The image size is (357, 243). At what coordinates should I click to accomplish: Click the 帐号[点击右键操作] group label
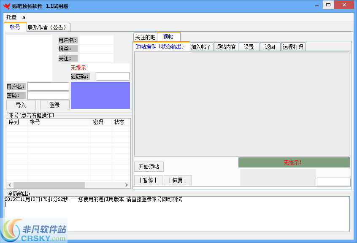click(x=31, y=115)
